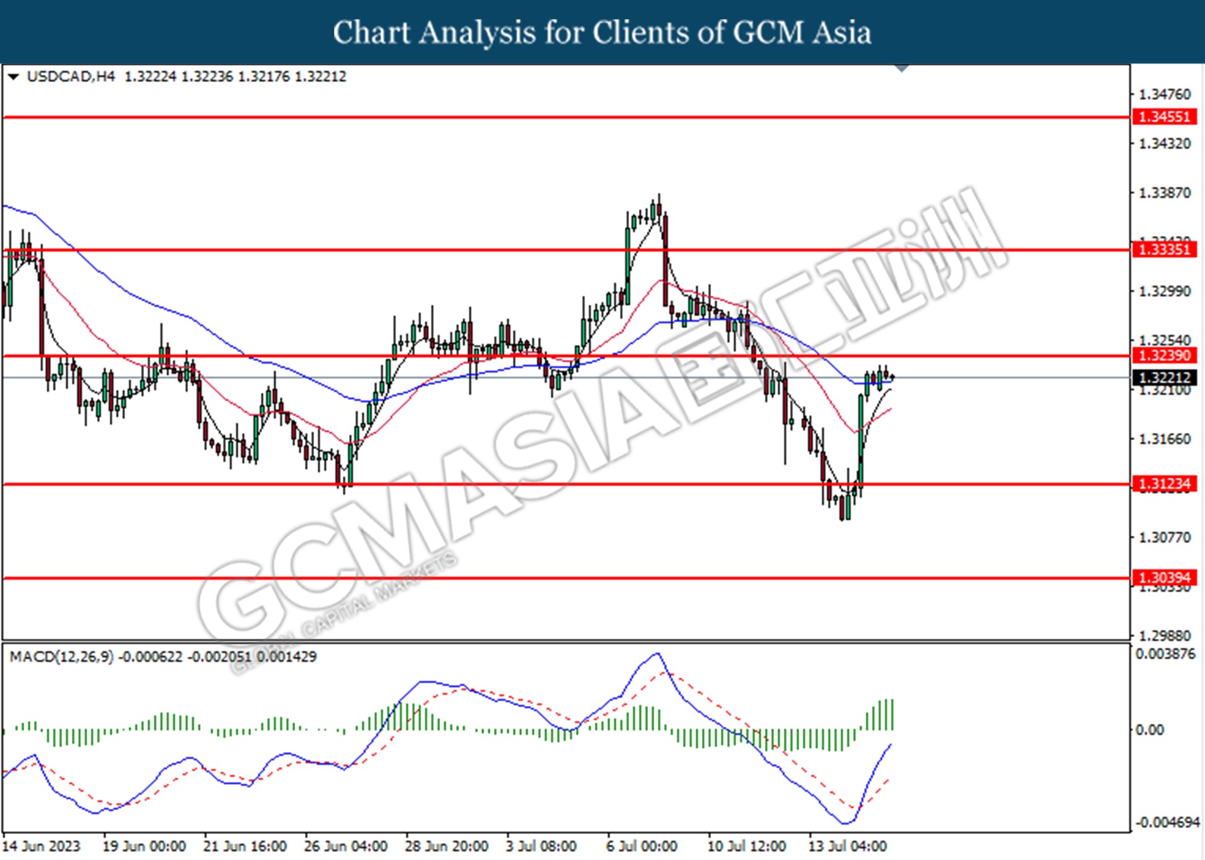Screen dimensions: 1205x860
Task: Click the 1.33870 price axis value
Action: (1165, 193)
